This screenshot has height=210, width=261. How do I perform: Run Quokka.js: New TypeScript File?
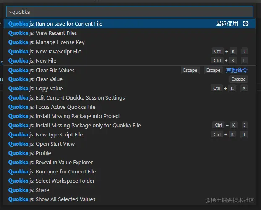[x=130, y=135]
